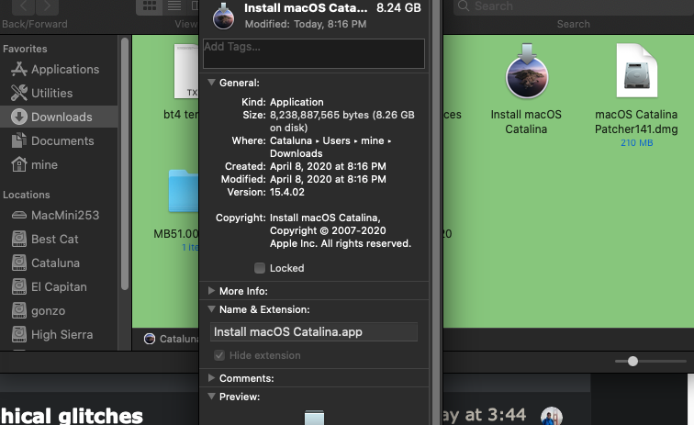Screen dimensions: 694x425
Task: Select the MacMini253 location
Action: pyautogui.click(x=55, y=215)
